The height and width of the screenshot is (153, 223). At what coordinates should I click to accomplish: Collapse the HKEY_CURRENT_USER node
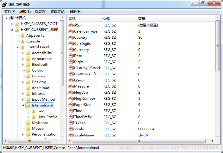tap(12, 30)
